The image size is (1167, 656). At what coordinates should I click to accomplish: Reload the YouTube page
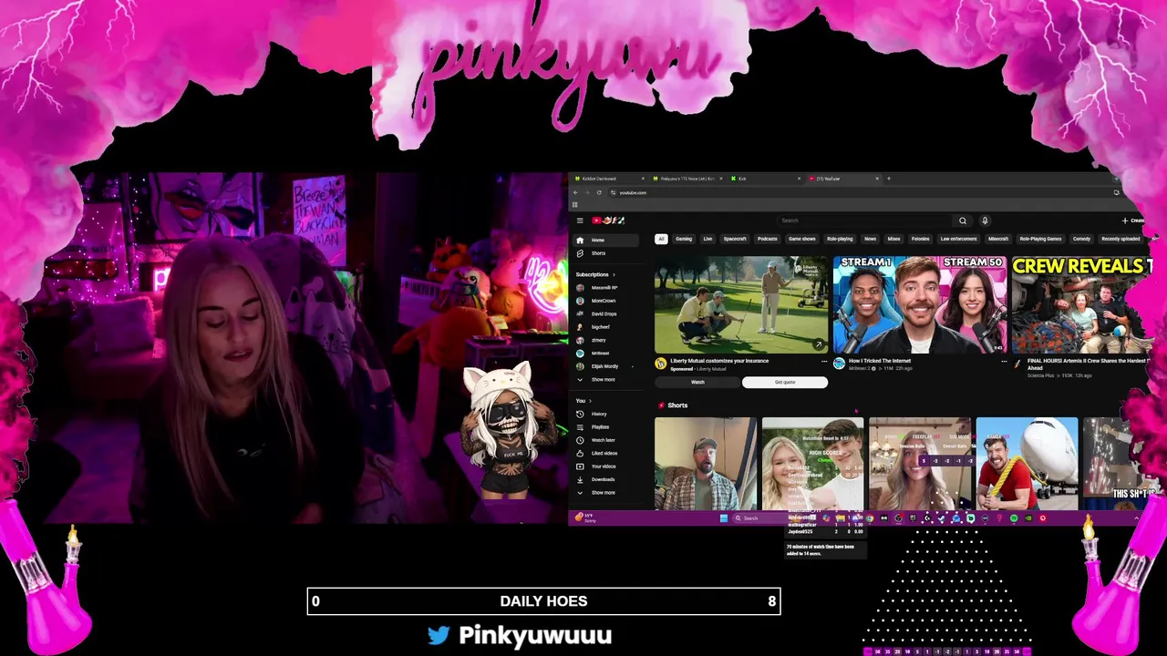point(599,192)
